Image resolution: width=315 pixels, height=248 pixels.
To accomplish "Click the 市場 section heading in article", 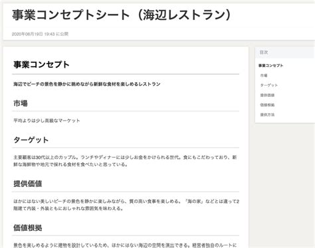I will [x=21, y=103].
